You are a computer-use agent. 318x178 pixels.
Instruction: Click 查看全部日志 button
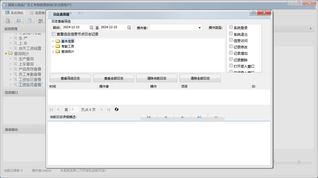[x=114, y=78]
